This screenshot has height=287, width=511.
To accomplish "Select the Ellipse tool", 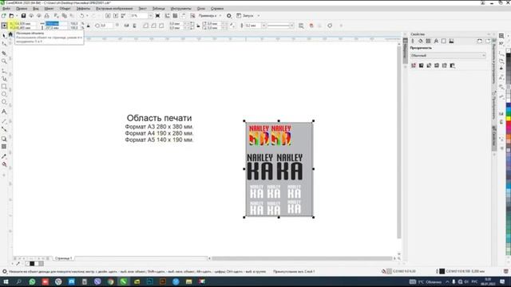I will pos(4,94).
